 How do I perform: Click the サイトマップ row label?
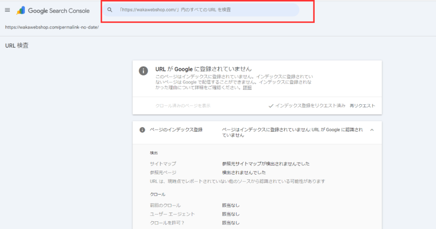(x=163, y=163)
